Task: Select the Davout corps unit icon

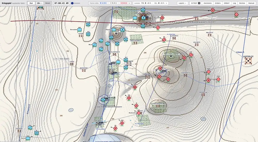Action: [28, 139]
